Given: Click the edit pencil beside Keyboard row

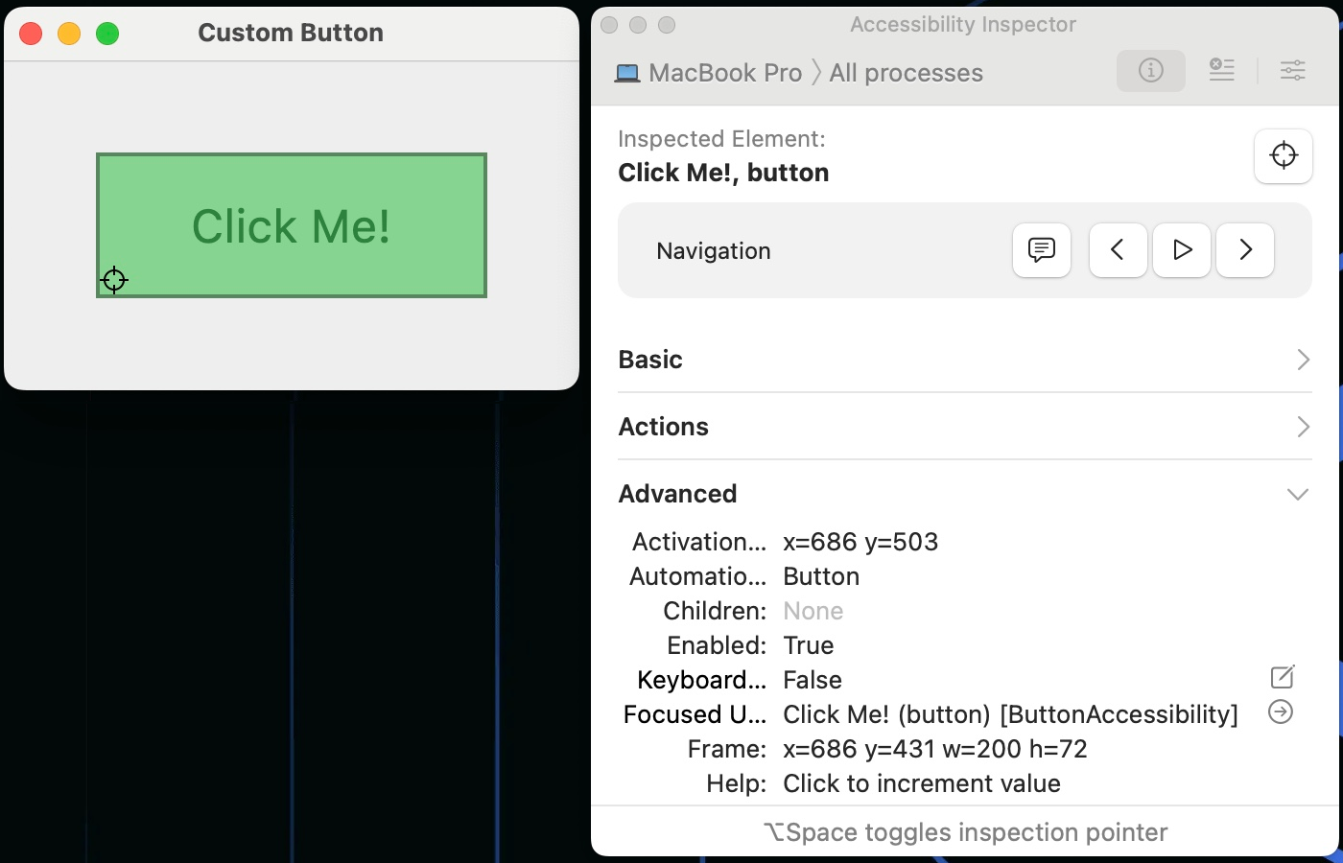Looking at the screenshot, I should tap(1282, 677).
